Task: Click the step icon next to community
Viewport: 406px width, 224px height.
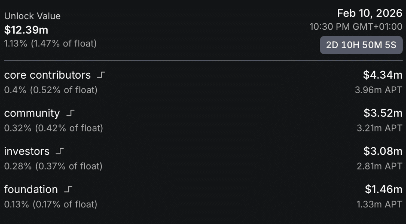Action: click(70, 114)
